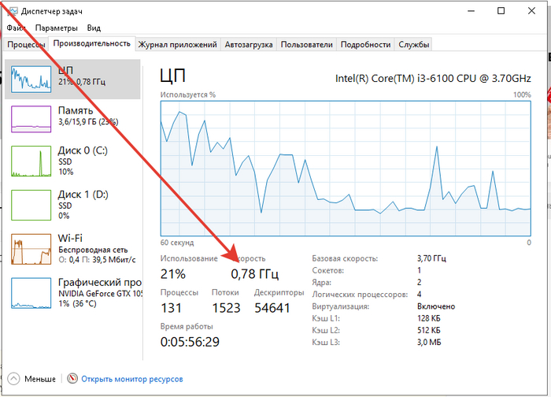Screen dimensions: 551x397
Task: Select Диск 1 (D:) activity thumbnail
Action: (31, 205)
